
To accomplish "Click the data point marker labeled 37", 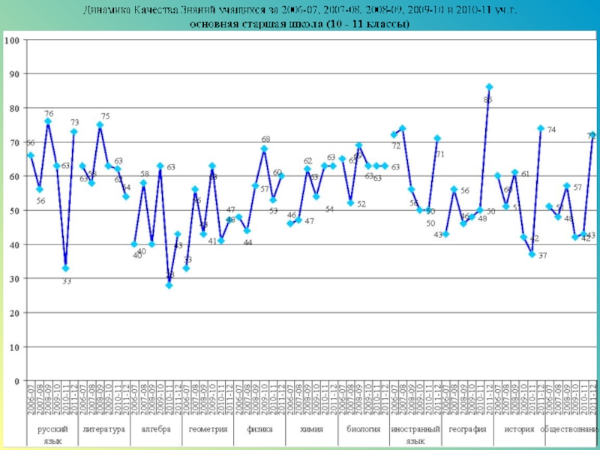I will coord(532,254).
